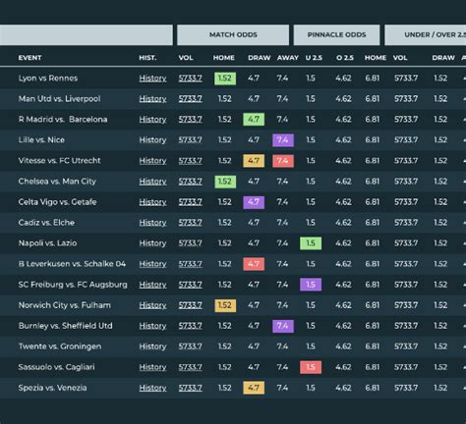Open underlined 5733.7 volume for Man Utd vs. Liverpool
Image resolution: width=466 pixels, height=424 pixels.
click(190, 99)
